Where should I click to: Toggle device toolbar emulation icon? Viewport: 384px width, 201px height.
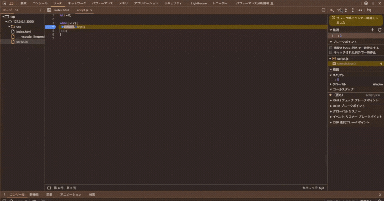click(12, 3)
